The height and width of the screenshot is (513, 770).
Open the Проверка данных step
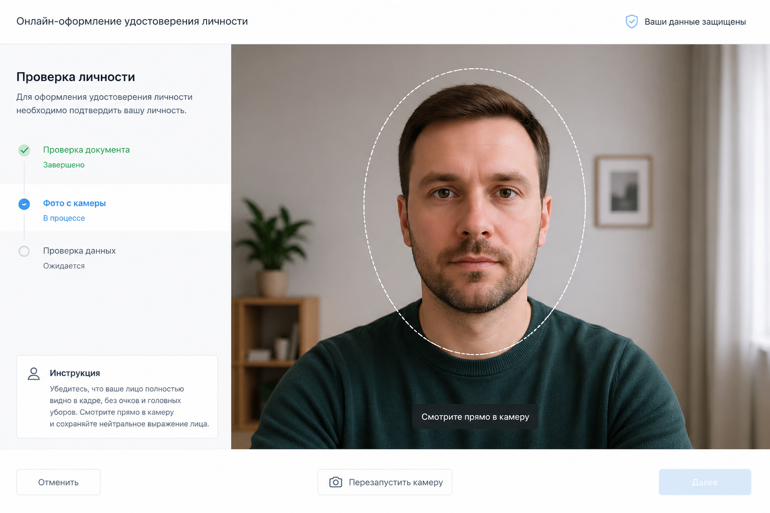79,251
